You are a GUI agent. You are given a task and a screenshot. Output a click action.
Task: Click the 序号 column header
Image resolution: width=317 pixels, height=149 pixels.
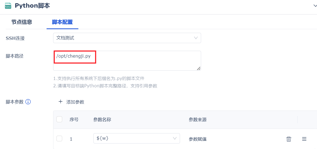[74, 120]
